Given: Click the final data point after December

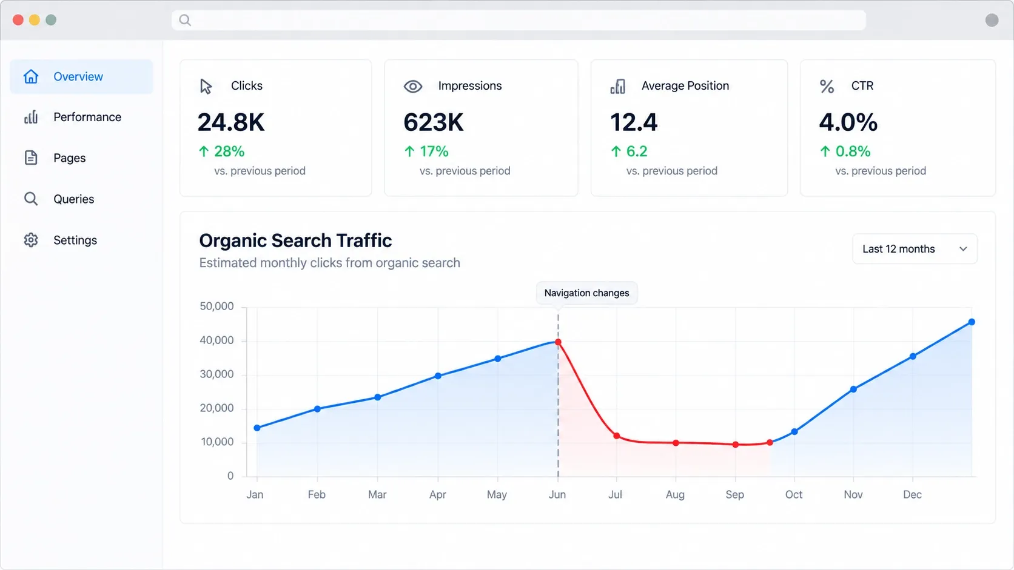Looking at the screenshot, I should pos(972,322).
